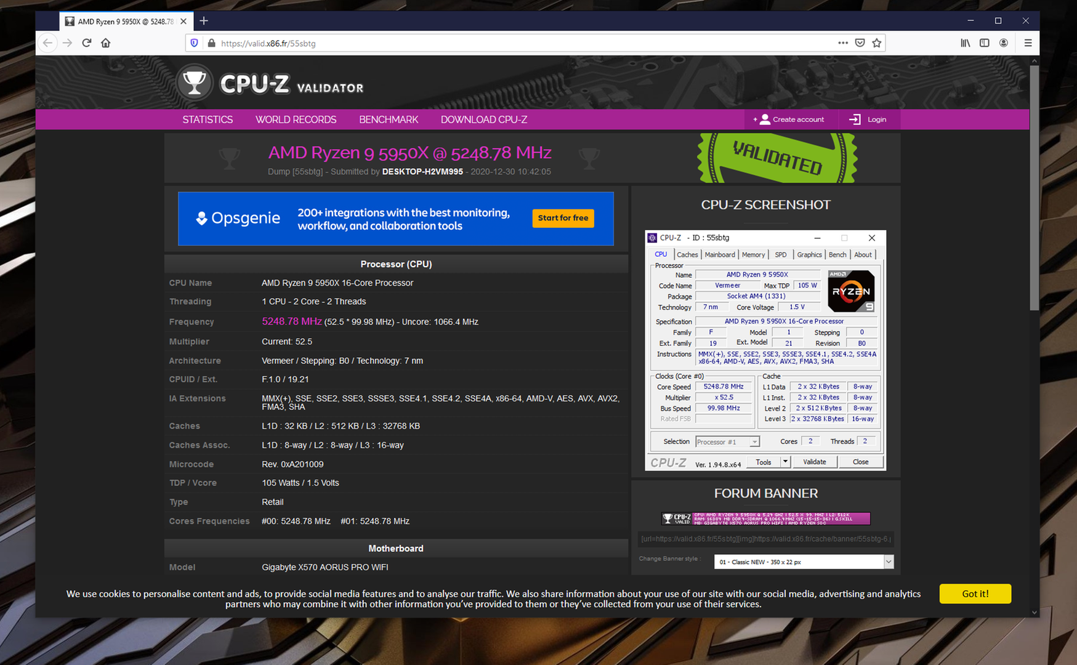Open STATISTICS in the nav bar
The height and width of the screenshot is (665, 1077).
tap(208, 119)
